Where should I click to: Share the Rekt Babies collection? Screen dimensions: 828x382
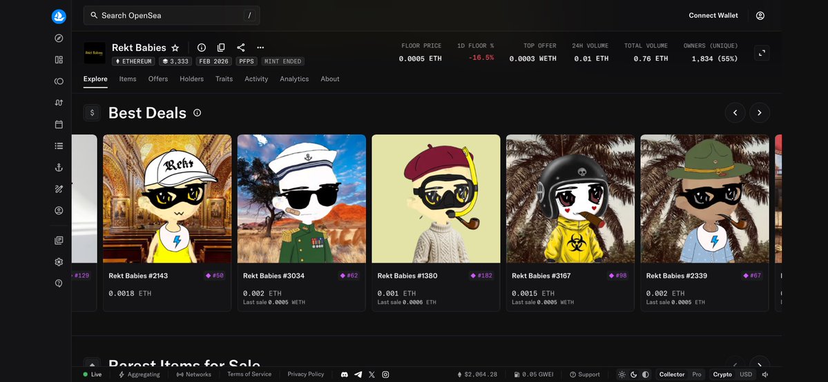pyautogui.click(x=241, y=48)
